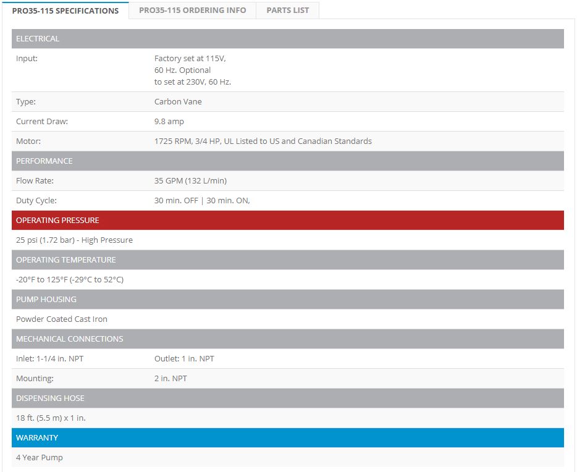Screen dimensions: 577x472
Task: Click the red OPERATING PRESSURE header
Action: pyautogui.click(x=288, y=220)
